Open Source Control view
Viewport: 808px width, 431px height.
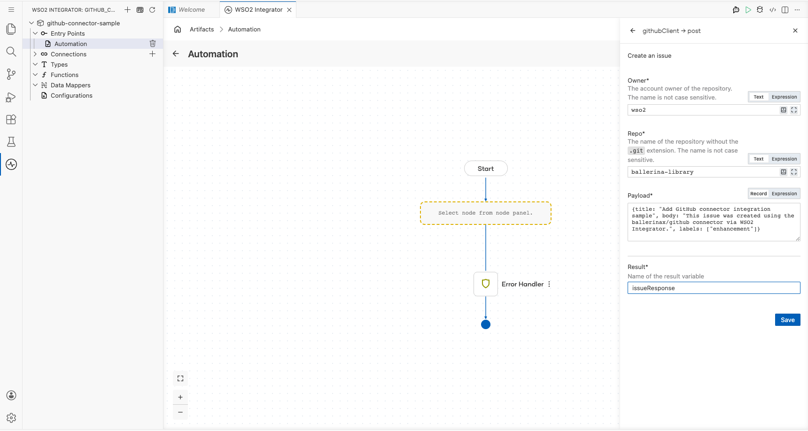(11, 74)
